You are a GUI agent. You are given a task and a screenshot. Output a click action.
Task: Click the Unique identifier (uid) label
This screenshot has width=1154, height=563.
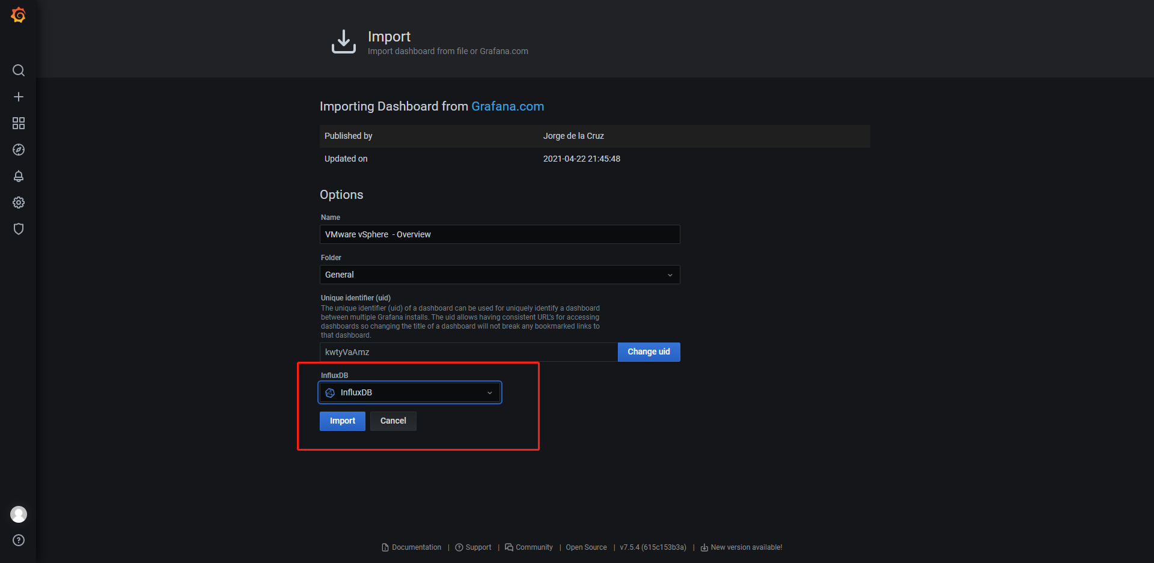pos(356,298)
